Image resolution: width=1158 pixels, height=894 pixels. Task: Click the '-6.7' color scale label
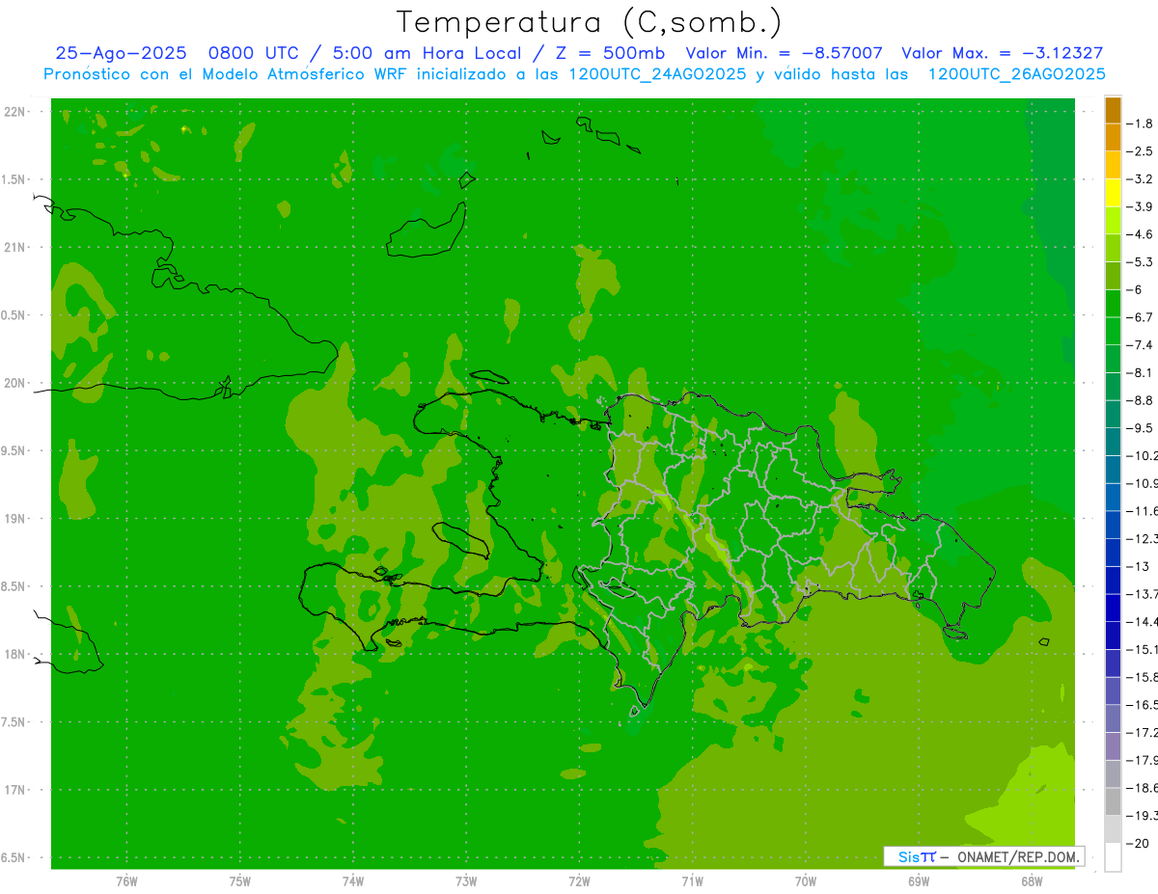coord(1140,317)
